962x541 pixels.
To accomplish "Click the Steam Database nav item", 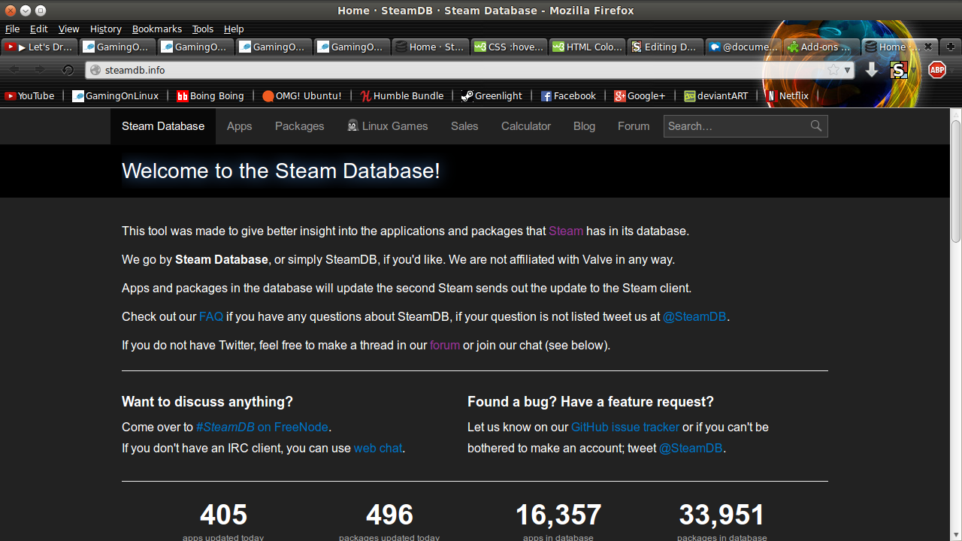I will [163, 126].
